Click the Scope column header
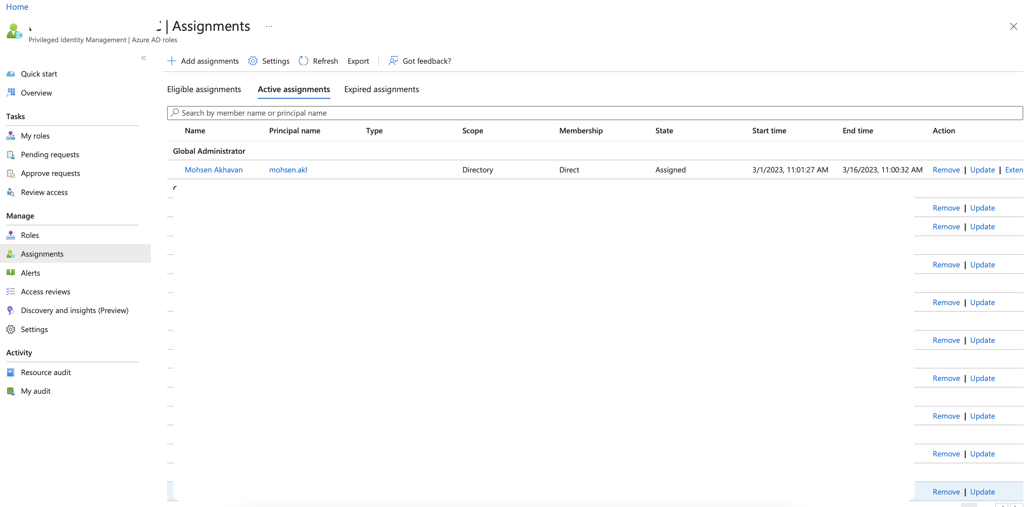 472,131
